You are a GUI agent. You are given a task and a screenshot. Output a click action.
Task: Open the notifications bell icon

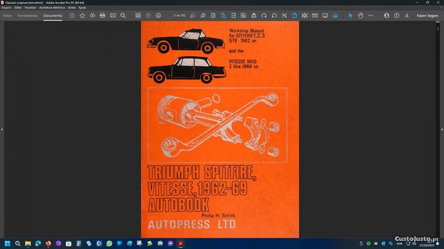[x=407, y=15]
